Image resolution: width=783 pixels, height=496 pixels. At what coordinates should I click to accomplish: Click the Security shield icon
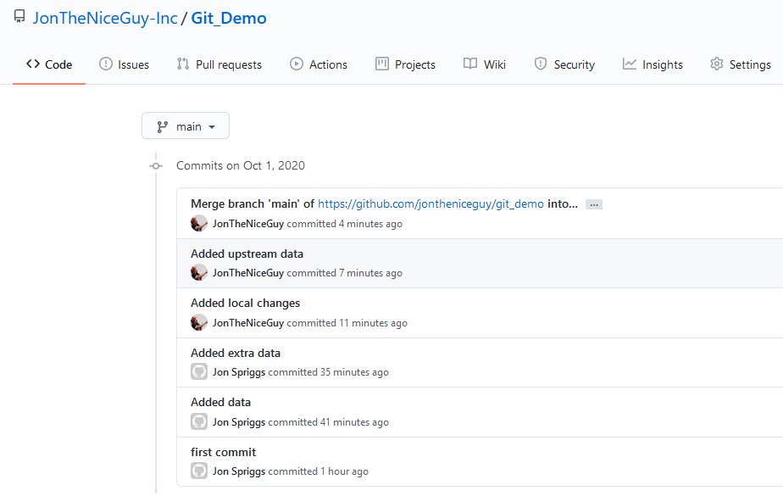[541, 64]
